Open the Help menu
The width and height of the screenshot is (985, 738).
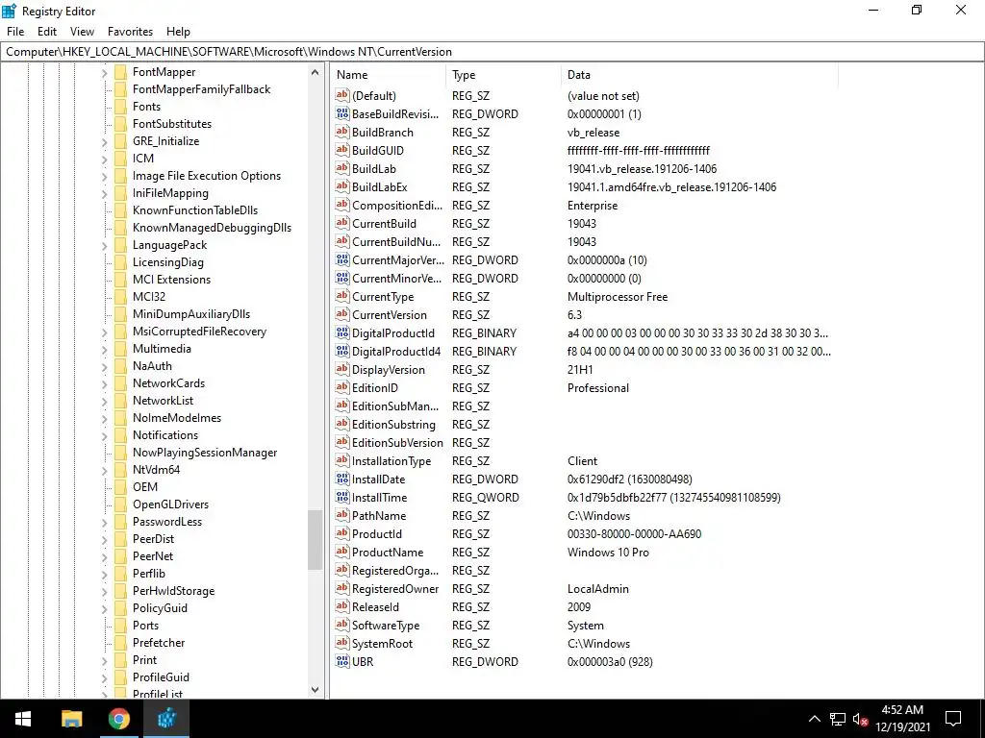coord(178,32)
